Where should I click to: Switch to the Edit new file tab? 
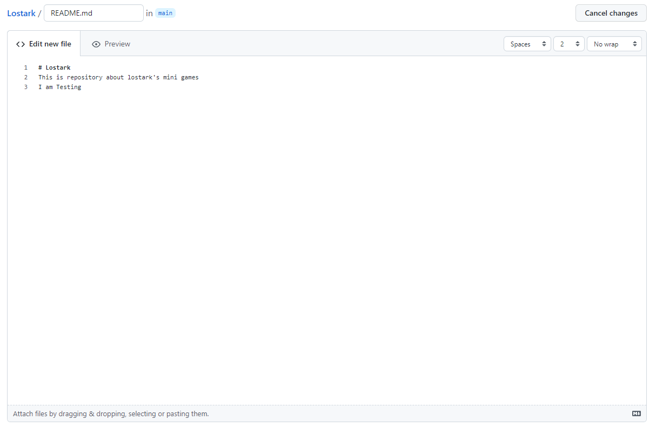tap(44, 44)
